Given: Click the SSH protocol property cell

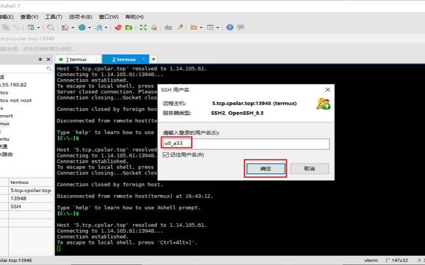Looking at the screenshot, I should pyautogui.click(x=31, y=207).
